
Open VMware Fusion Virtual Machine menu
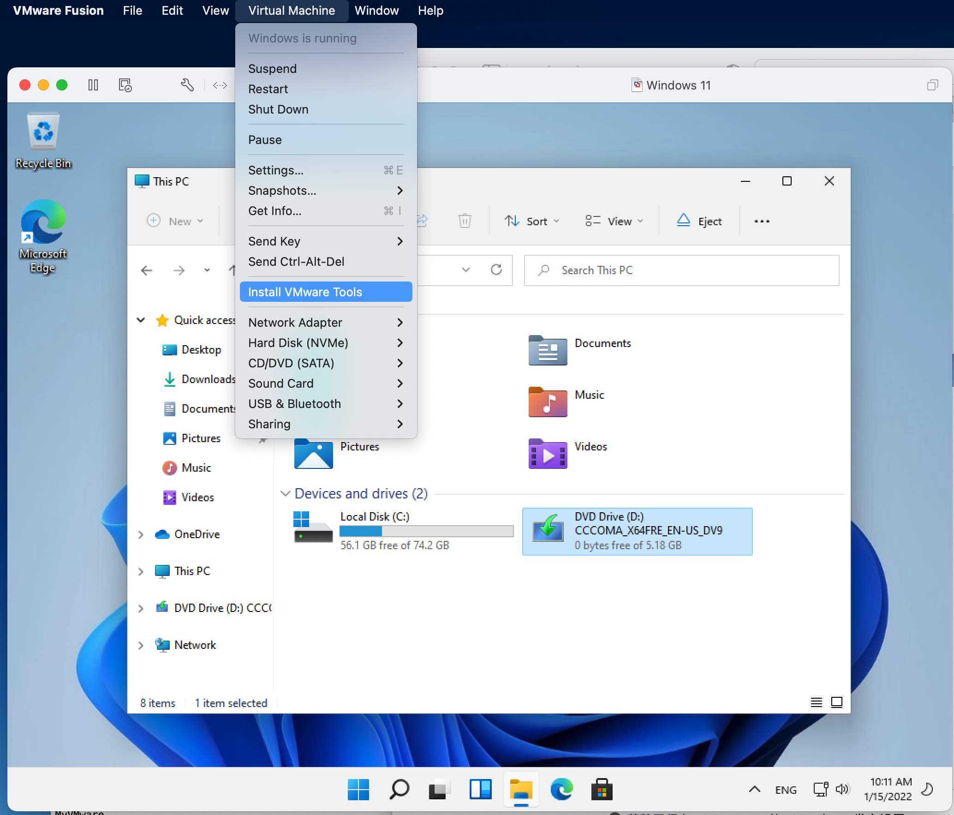point(290,10)
